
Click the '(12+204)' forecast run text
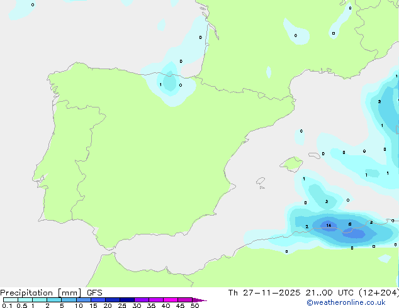coord(379,293)
